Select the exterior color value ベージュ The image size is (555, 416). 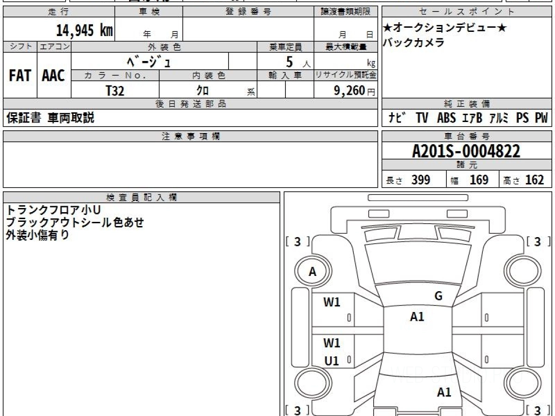tap(150, 61)
